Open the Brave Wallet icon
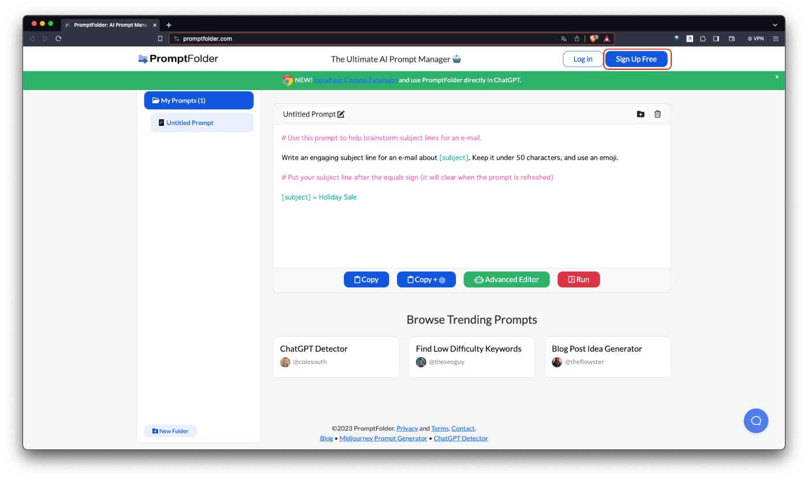The height and width of the screenshot is (480, 808). [x=732, y=39]
